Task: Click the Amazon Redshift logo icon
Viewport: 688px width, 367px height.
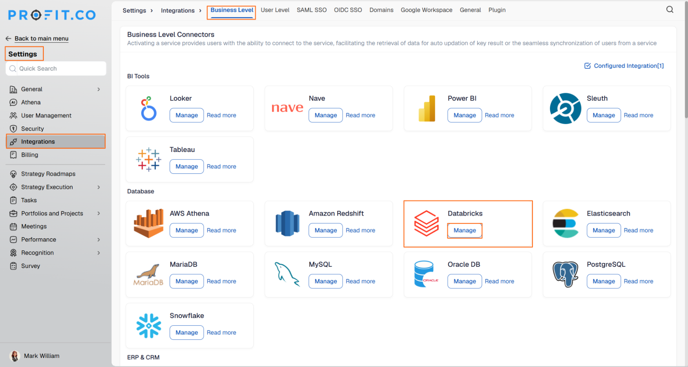Action: pyautogui.click(x=287, y=223)
